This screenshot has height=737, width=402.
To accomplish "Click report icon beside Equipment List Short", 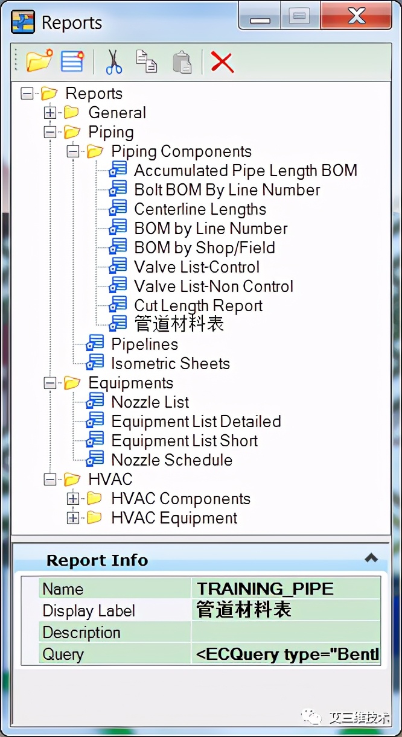I will click(x=95, y=440).
